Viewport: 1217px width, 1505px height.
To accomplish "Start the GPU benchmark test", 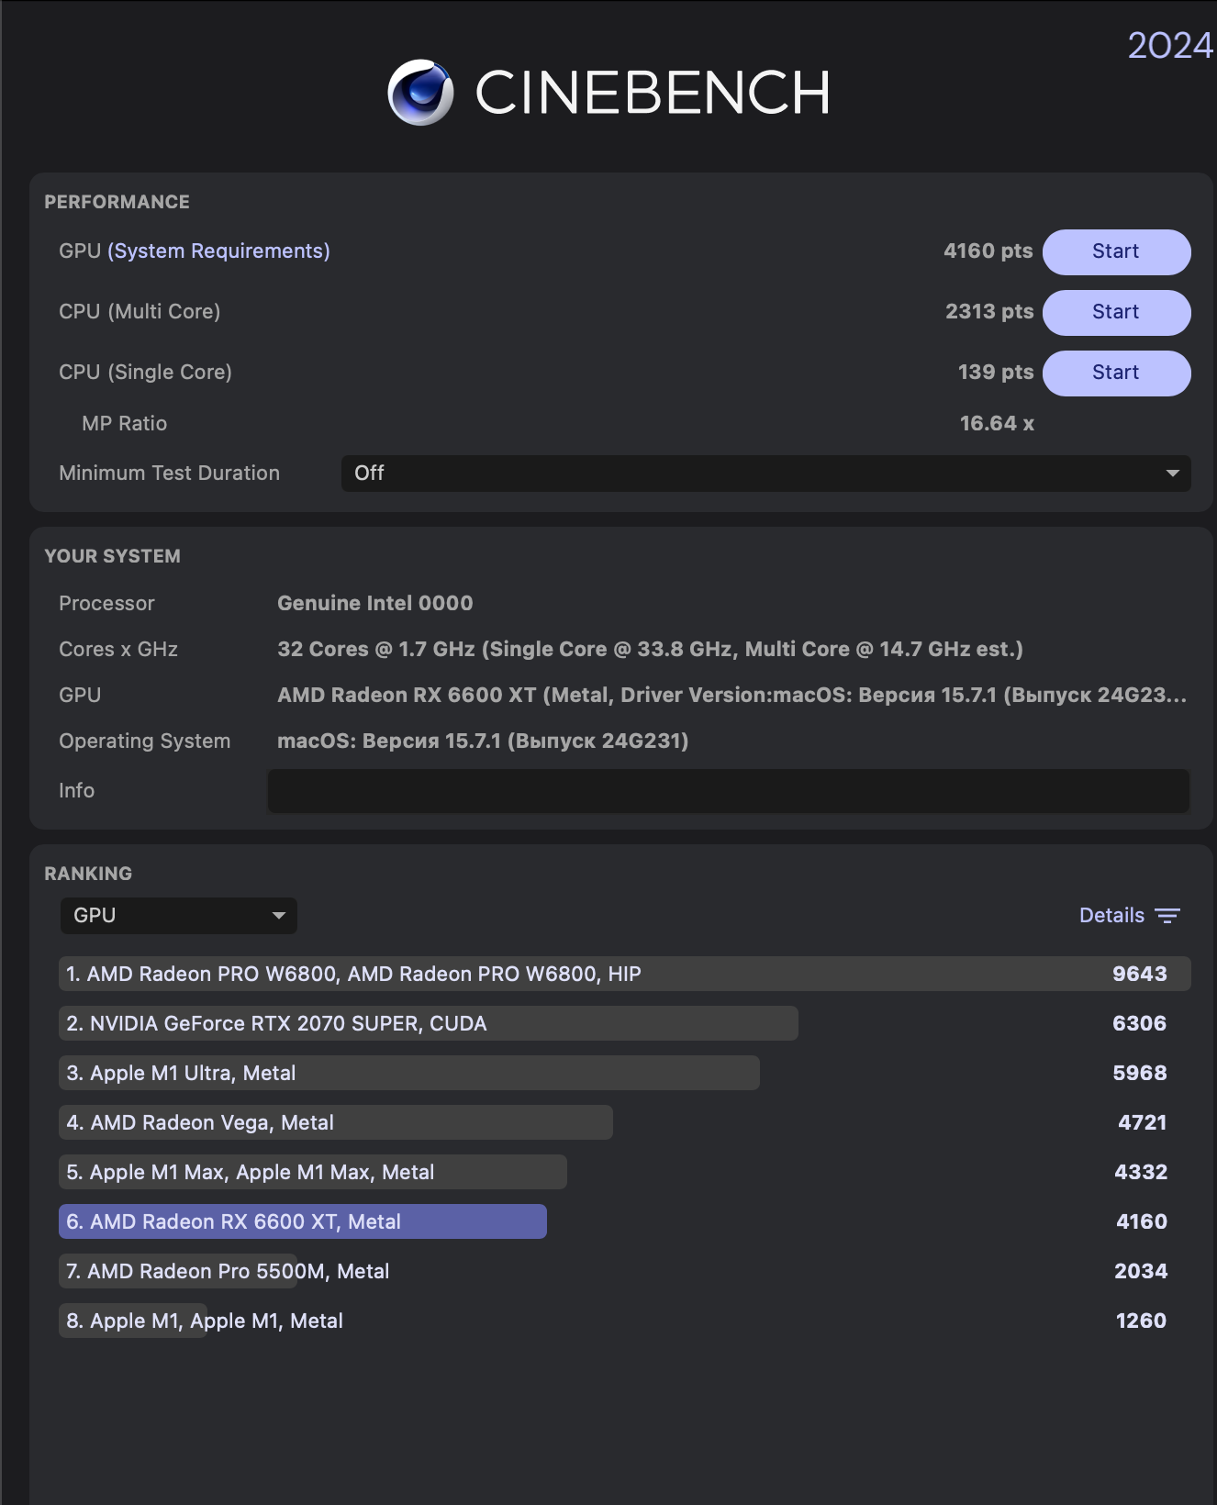I will (1116, 251).
